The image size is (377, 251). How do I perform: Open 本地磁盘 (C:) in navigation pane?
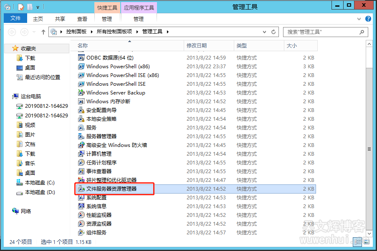[x=39, y=183]
